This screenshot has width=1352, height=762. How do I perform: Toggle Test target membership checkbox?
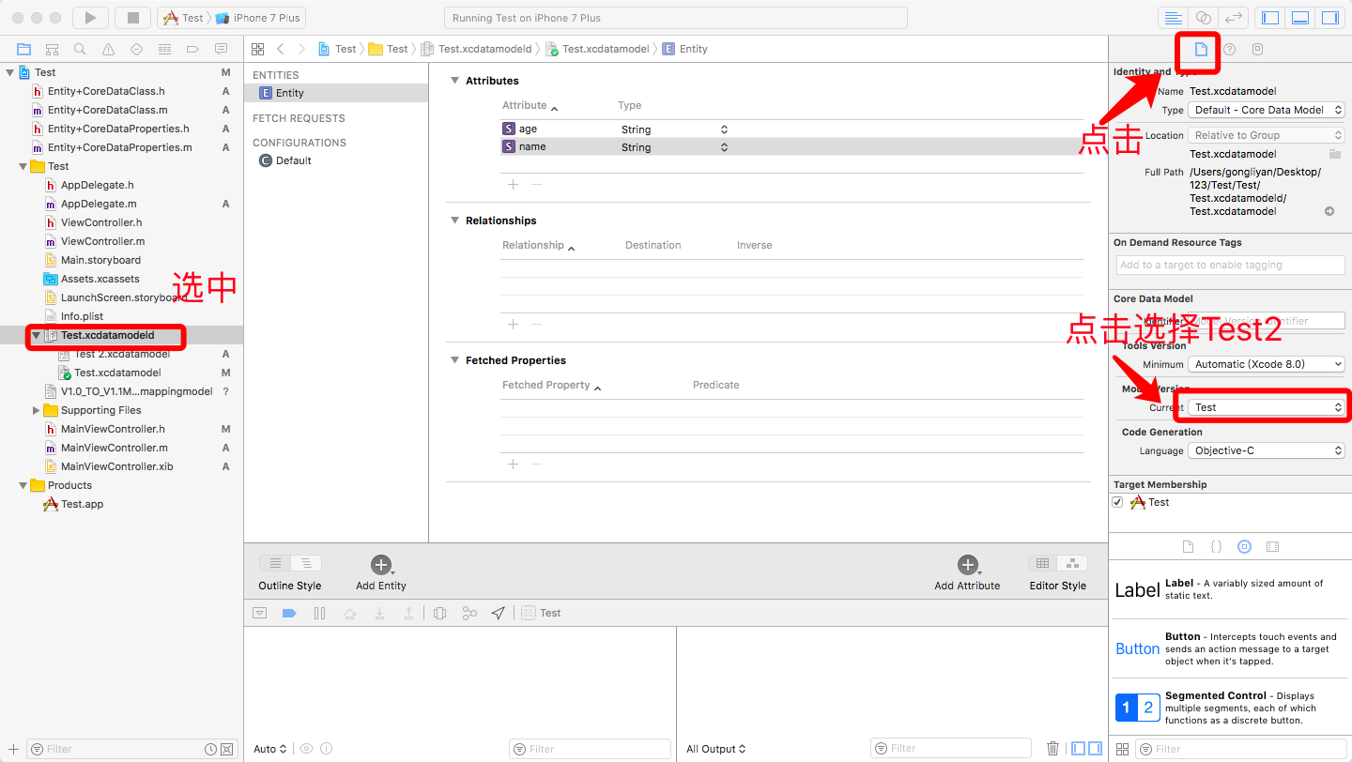pyautogui.click(x=1117, y=502)
